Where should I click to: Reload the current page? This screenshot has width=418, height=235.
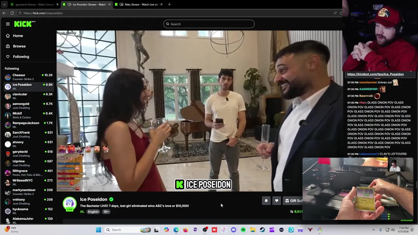(x=12, y=13)
